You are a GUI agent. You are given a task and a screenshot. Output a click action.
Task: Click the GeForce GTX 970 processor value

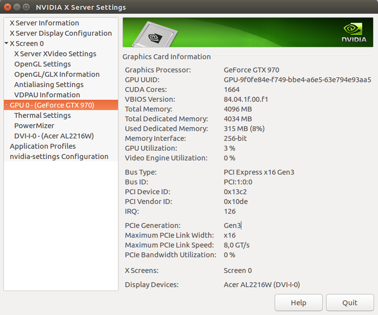[x=252, y=70]
